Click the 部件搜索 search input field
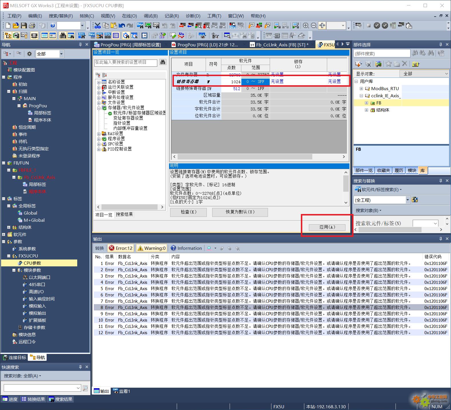 click(382, 54)
